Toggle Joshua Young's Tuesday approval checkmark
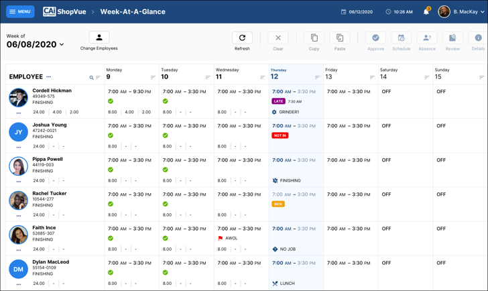This screenshot has width=488, height=291. [x=166, y=135]
